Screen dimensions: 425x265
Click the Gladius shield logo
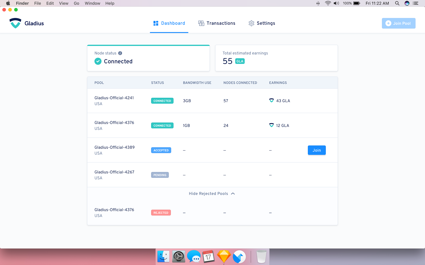(x=15, y=23)
